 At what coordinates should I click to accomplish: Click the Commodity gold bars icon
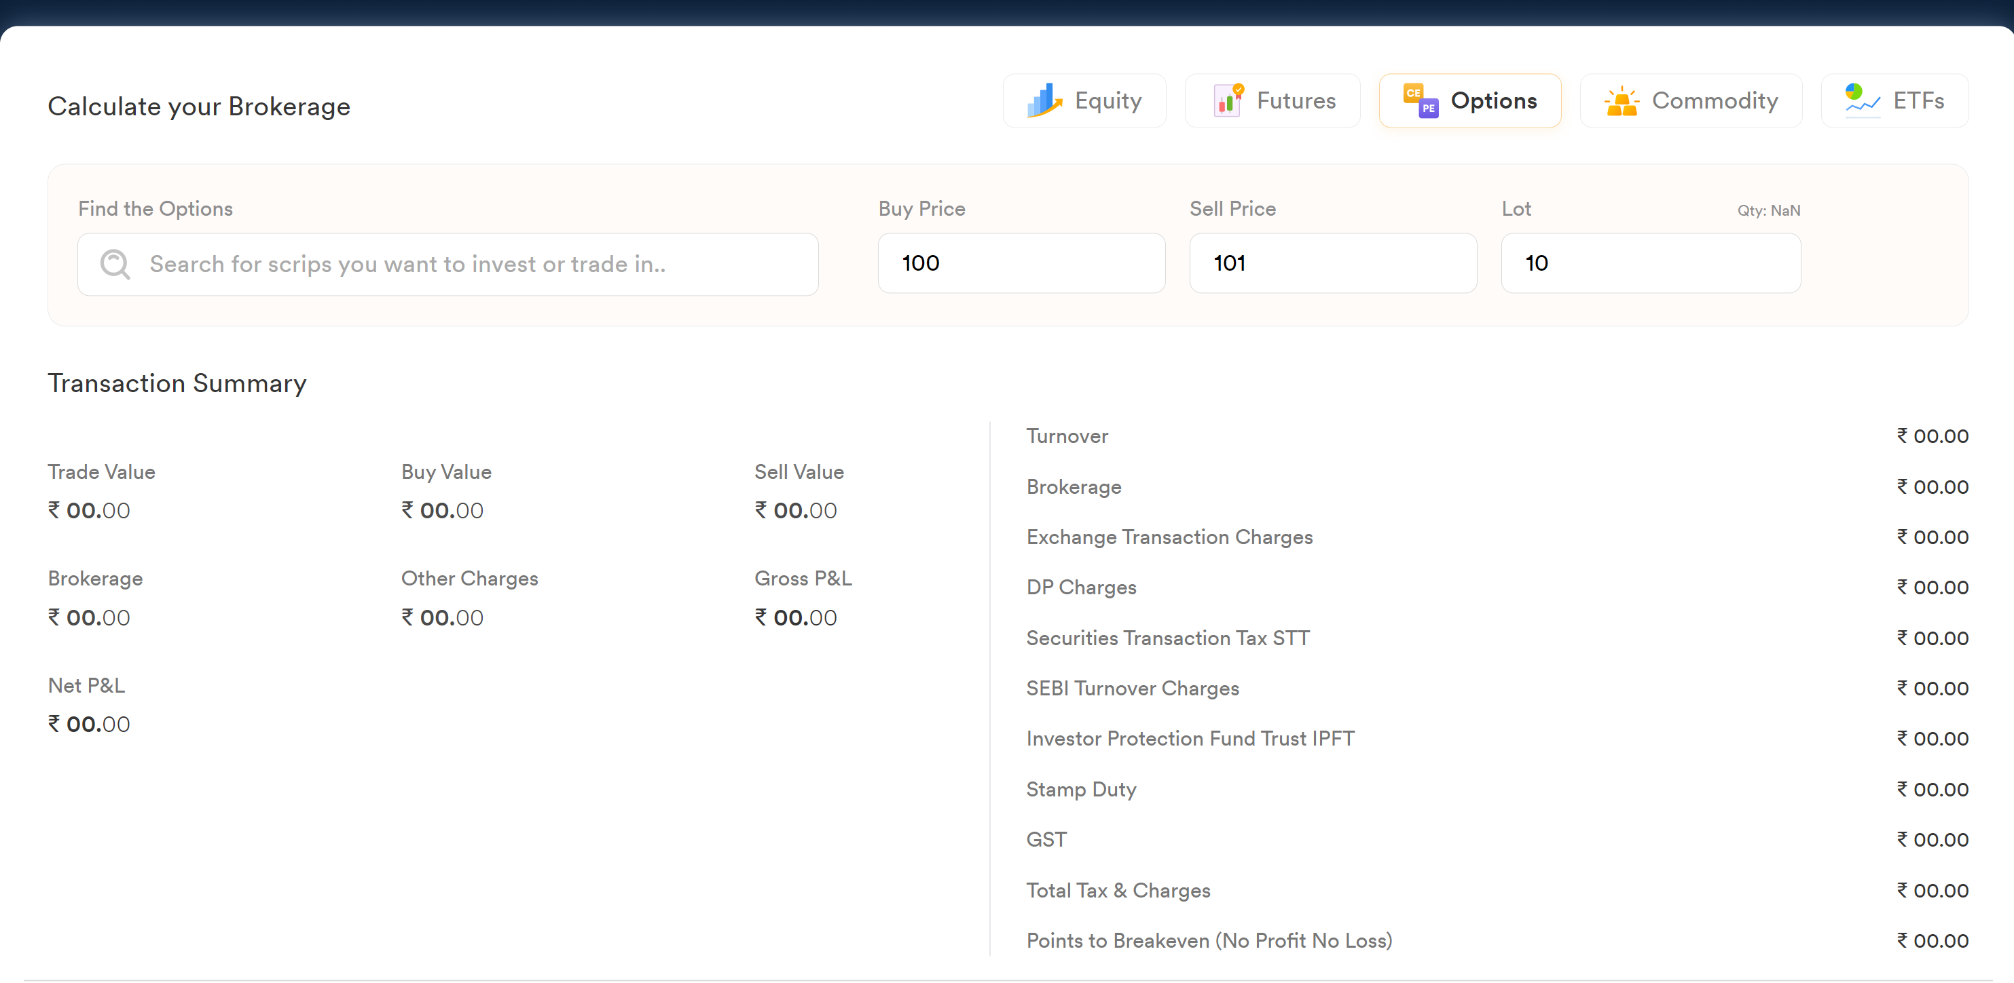[x=1622, y=101]
